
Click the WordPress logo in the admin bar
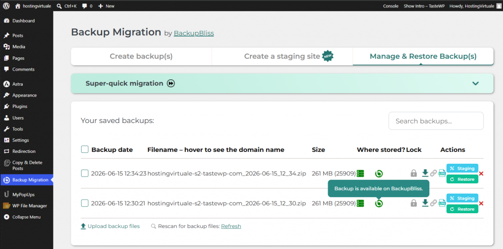tap(6, 6)
